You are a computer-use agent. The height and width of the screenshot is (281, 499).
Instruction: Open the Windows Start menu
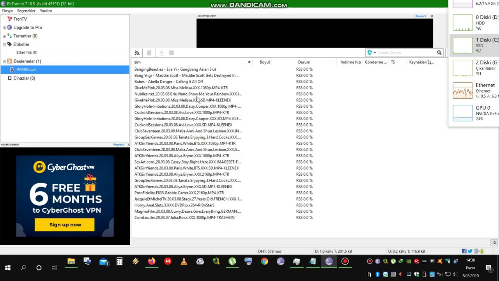pyautogui.click(x=7, y=268)
